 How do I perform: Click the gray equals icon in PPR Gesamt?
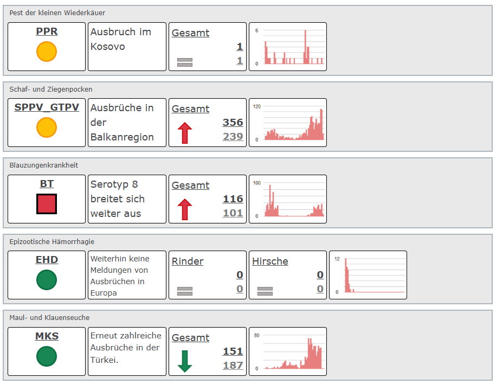[x=185, y=62]
